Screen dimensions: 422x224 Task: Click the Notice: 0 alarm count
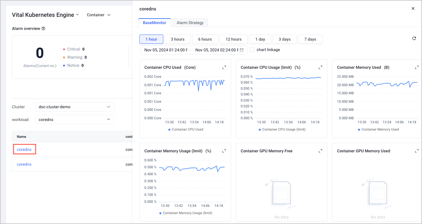[x=73, y=66]
